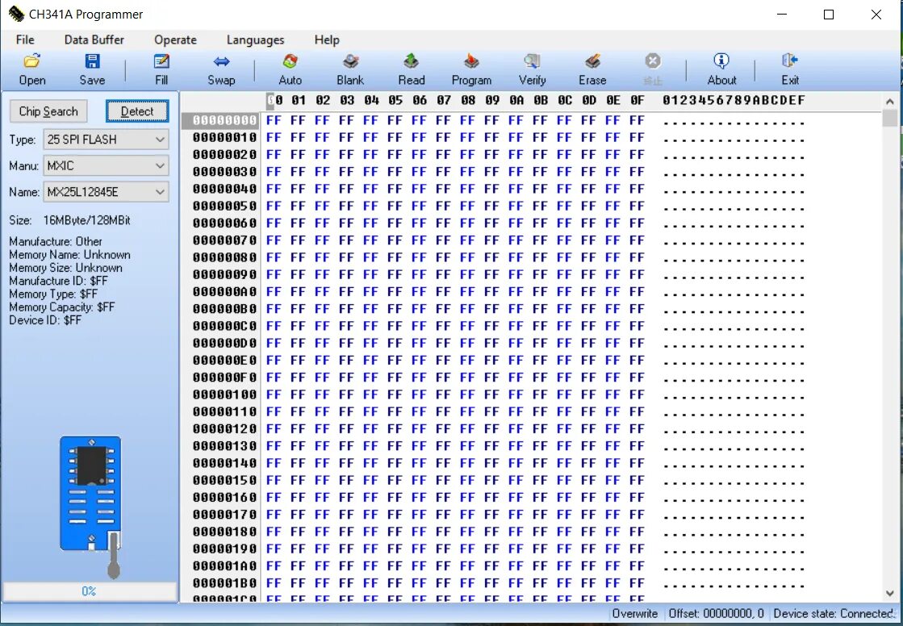Viewport: 903px width, 626px height.
Task: Click the Memory Size: Unknown text
Action: point(65,268)
